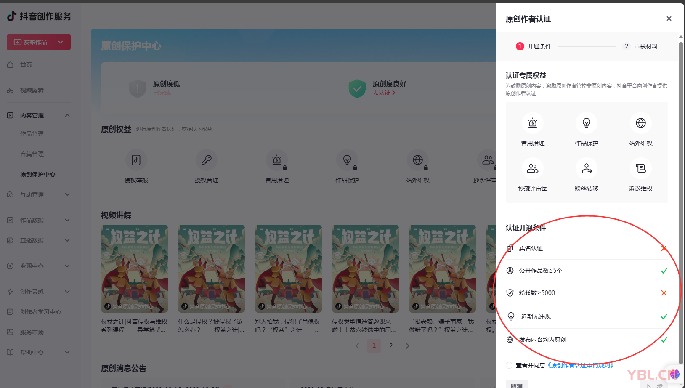Click the 服务市场 sidebar icon

pyautogui.click(x=10, y=332)
